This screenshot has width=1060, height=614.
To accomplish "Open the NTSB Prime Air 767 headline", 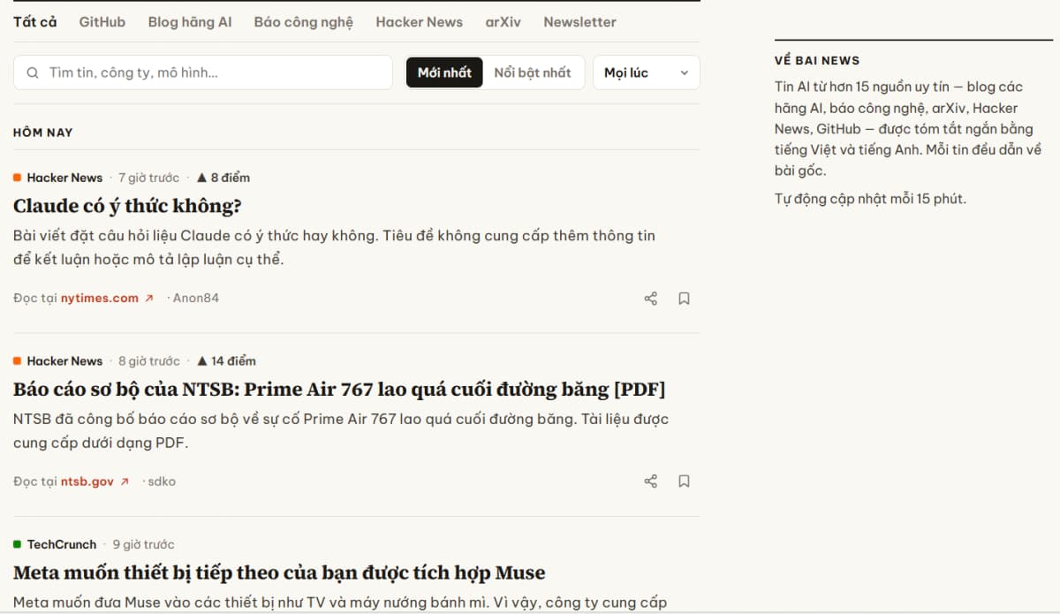I will click(x=339, y=390).
